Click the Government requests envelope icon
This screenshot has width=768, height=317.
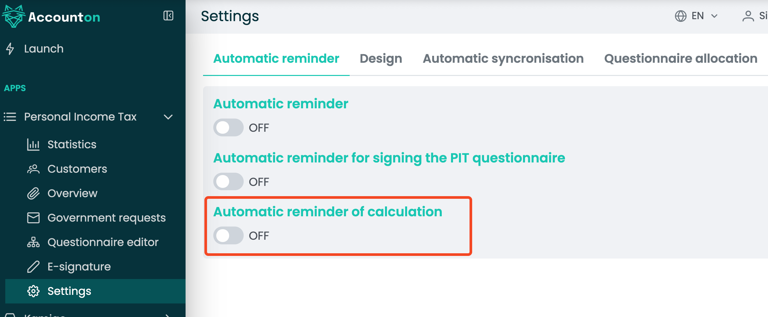[33, 218]
